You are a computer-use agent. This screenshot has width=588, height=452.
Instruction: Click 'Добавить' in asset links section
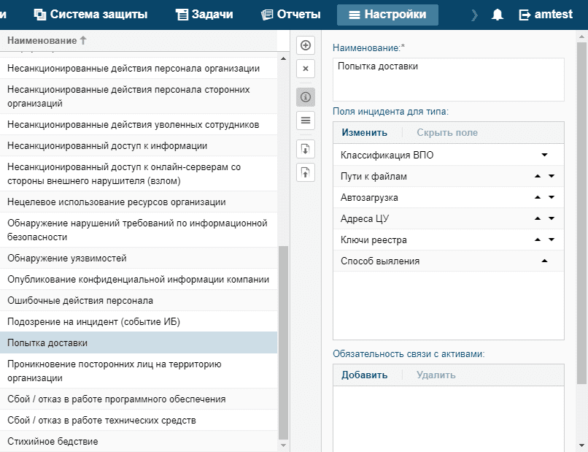coord(364,375)
